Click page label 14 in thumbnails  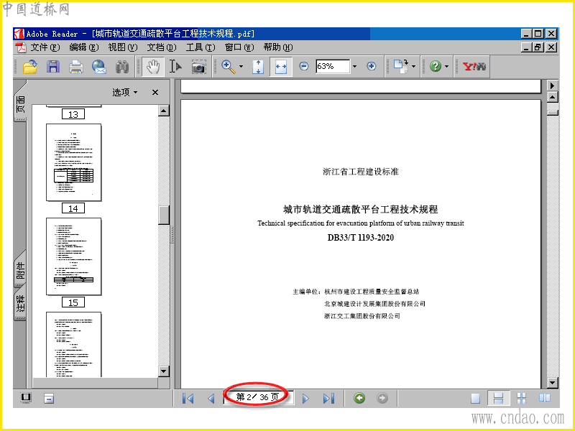pyautogui.click(x=73, y=208)
